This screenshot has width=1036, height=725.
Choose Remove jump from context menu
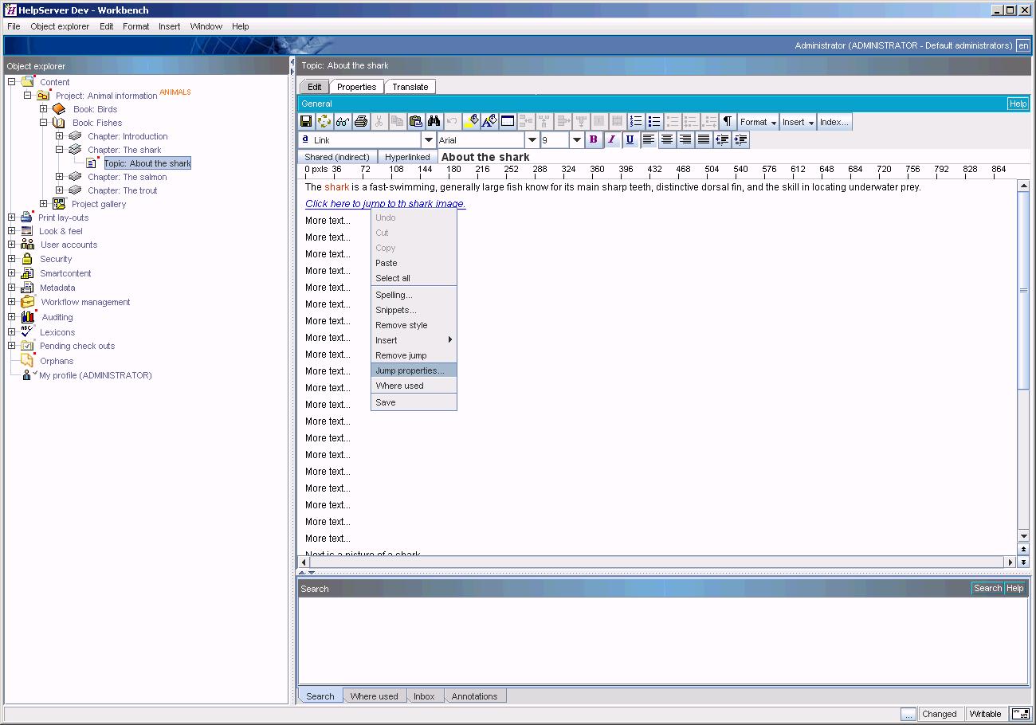414,355
